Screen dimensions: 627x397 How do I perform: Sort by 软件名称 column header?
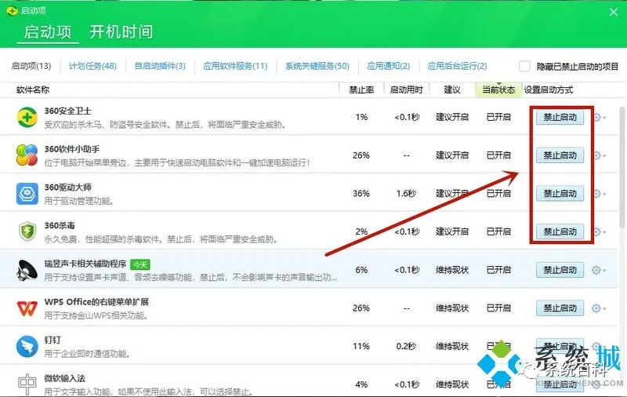click(33, 90)
